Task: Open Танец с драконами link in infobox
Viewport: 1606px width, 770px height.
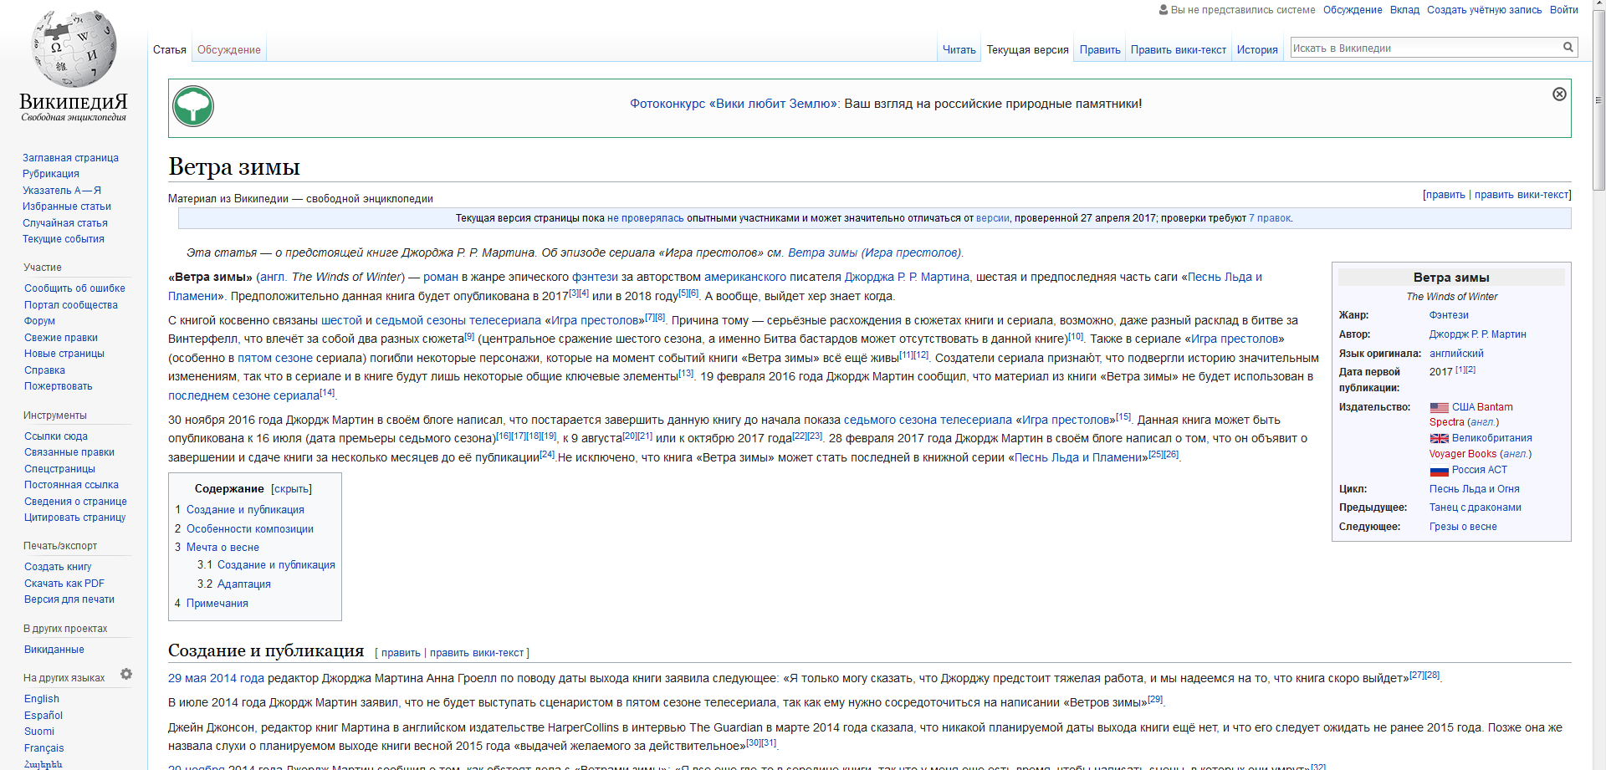Action: pyautogui.click(x=1475, y=507)
